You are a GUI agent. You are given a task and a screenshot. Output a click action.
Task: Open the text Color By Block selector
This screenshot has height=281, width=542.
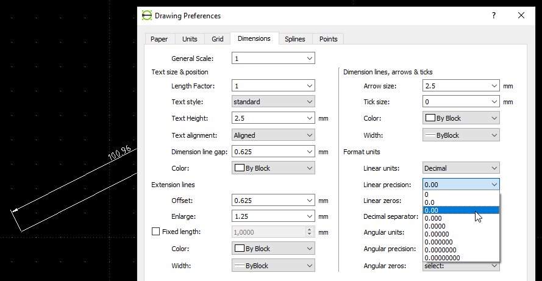point(273,168)
